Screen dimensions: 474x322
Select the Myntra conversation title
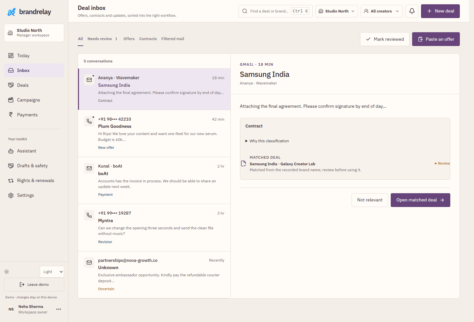(105, 220)
